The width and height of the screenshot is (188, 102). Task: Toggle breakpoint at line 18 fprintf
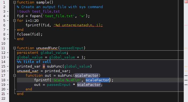coord(8,80)
